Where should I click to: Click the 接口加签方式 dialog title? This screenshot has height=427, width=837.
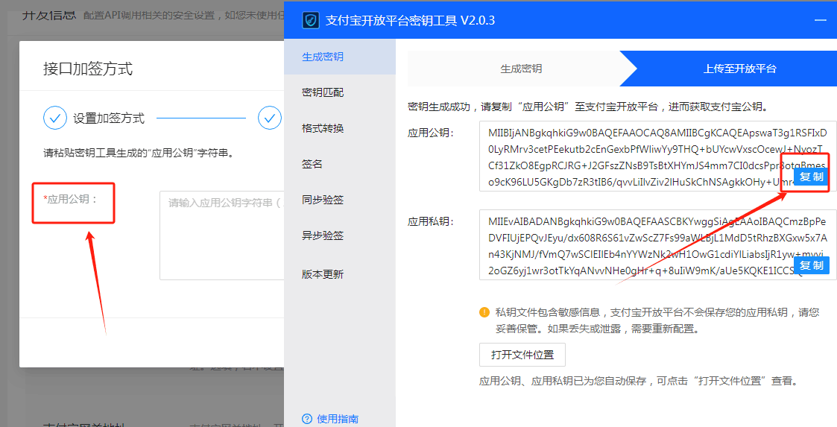pyautogui.click(x=88, y=69)
